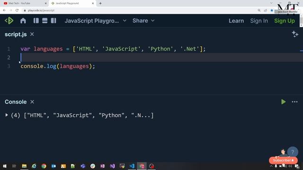This screenshot has height=170, width=303.
Task: Close the Mad Tech - YouTube browser tab
Action: (46, 3)
